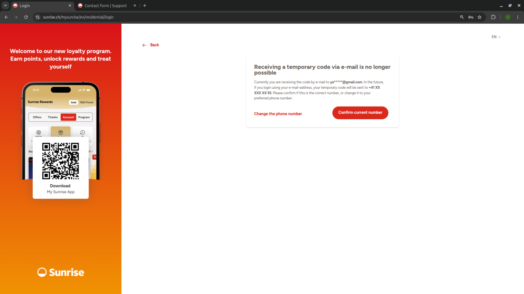Image resolution: width=524 pixels, height=294 pixels.
Task: Open the EN language dropdown
Action: point(496,37)
